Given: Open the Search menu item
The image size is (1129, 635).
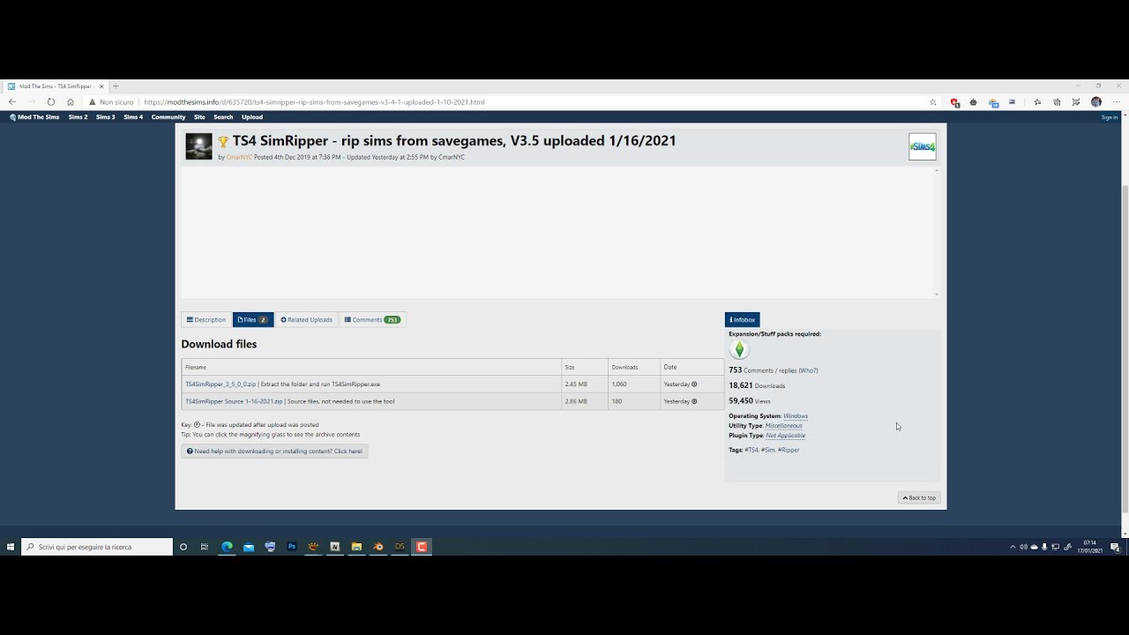Looking at the screenshot, I should pos(223,117).
